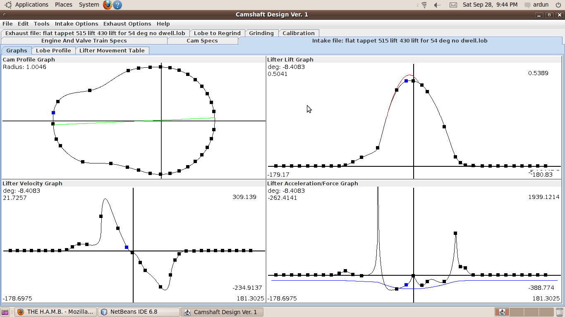565x317 pixels.
Task: Click the Firefox launcher icon in top panel
Action: click(108, 5)
